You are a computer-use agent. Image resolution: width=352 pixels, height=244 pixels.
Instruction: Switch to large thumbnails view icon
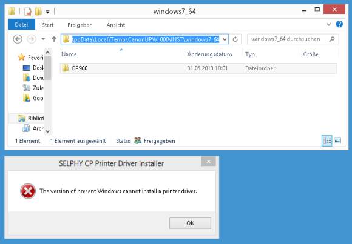pos(337,140)
